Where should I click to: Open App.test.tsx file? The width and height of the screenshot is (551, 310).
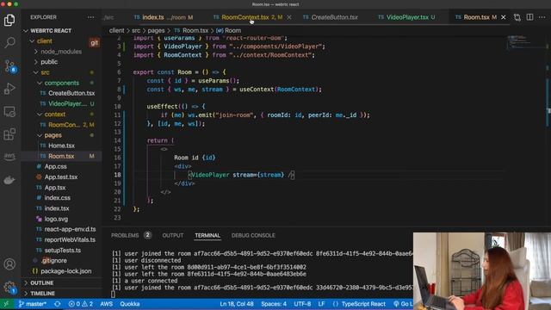(61, 177)
